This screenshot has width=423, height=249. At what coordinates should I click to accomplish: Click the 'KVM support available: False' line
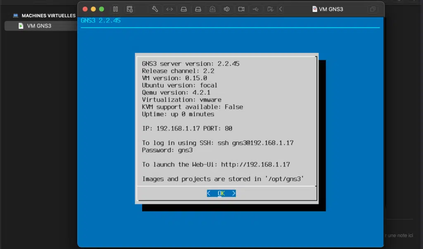click(x=192, y=107)
